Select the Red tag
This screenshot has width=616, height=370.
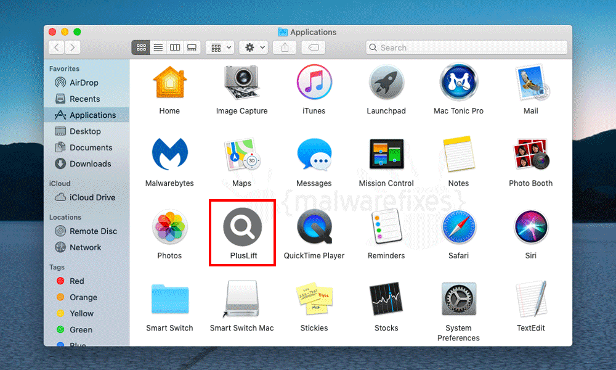click(86, 281)
